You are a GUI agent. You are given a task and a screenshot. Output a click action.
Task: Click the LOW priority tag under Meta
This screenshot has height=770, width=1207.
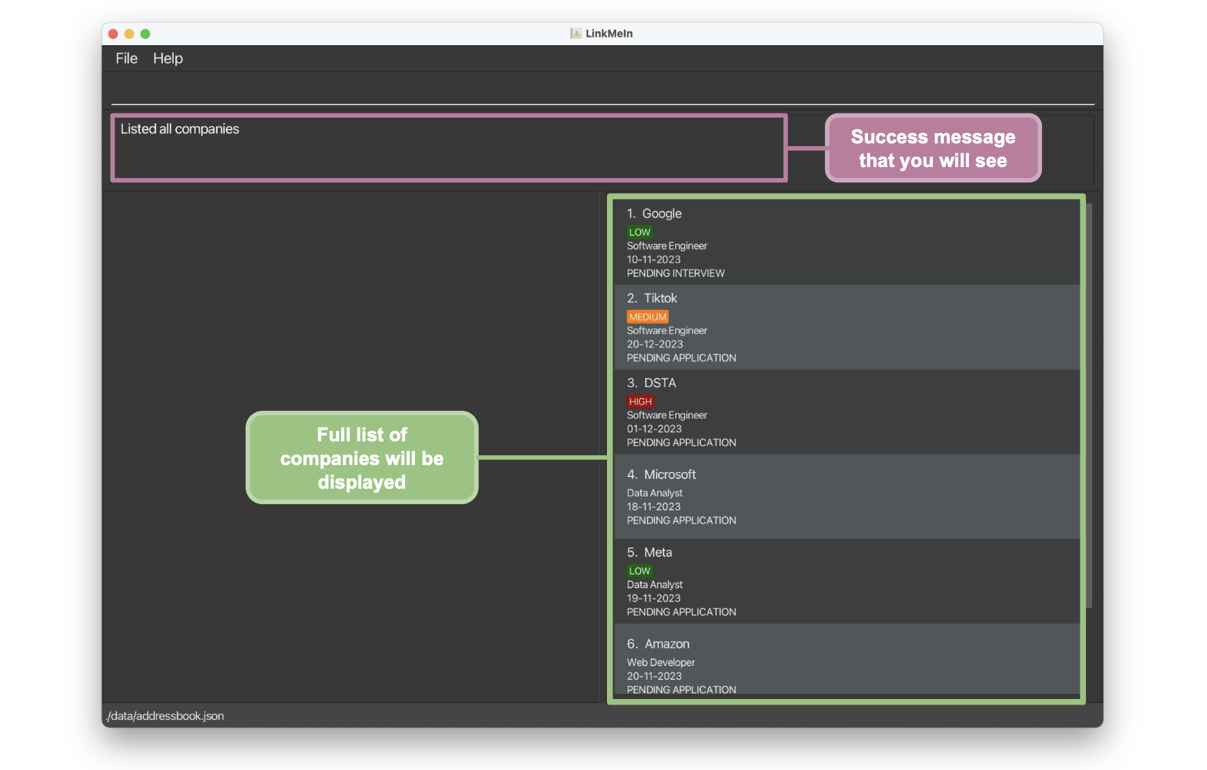click(x=640, y=571)
